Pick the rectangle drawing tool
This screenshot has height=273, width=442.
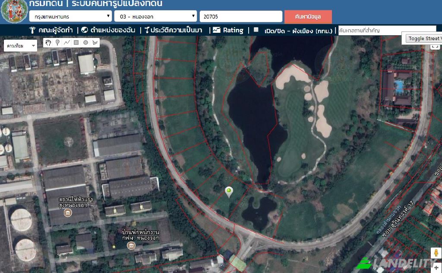(76, 43)
